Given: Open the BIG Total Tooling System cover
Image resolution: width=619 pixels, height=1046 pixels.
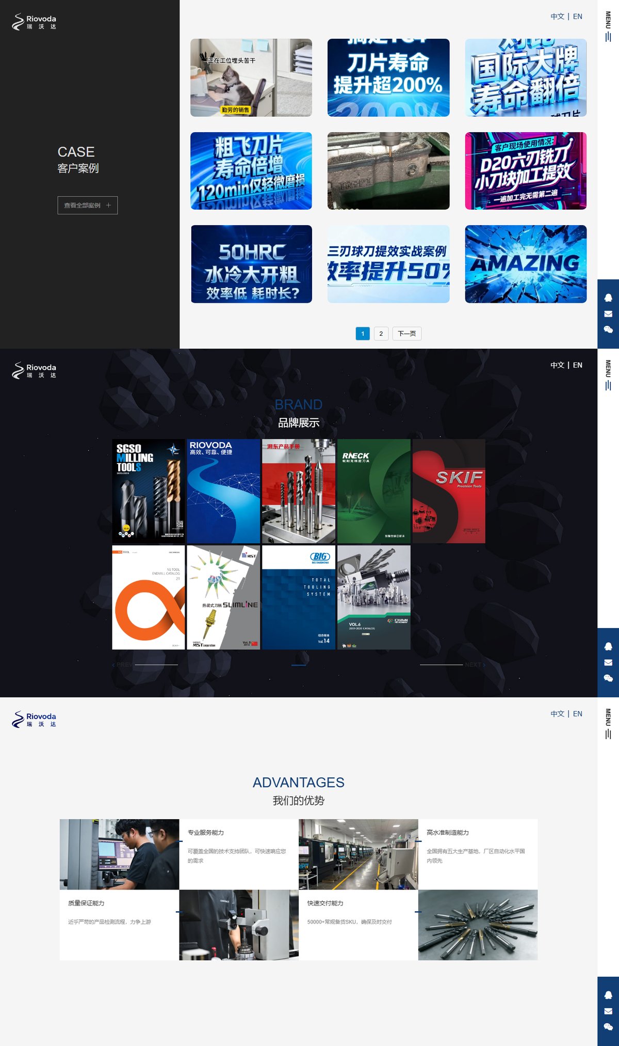Looking at the screenshot, I should [299, 597].
